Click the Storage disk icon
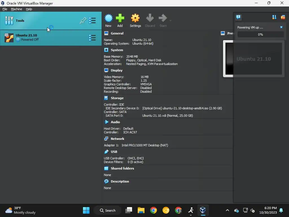The width and height of the screenshot is (289, 217). (x=106, y=98)
